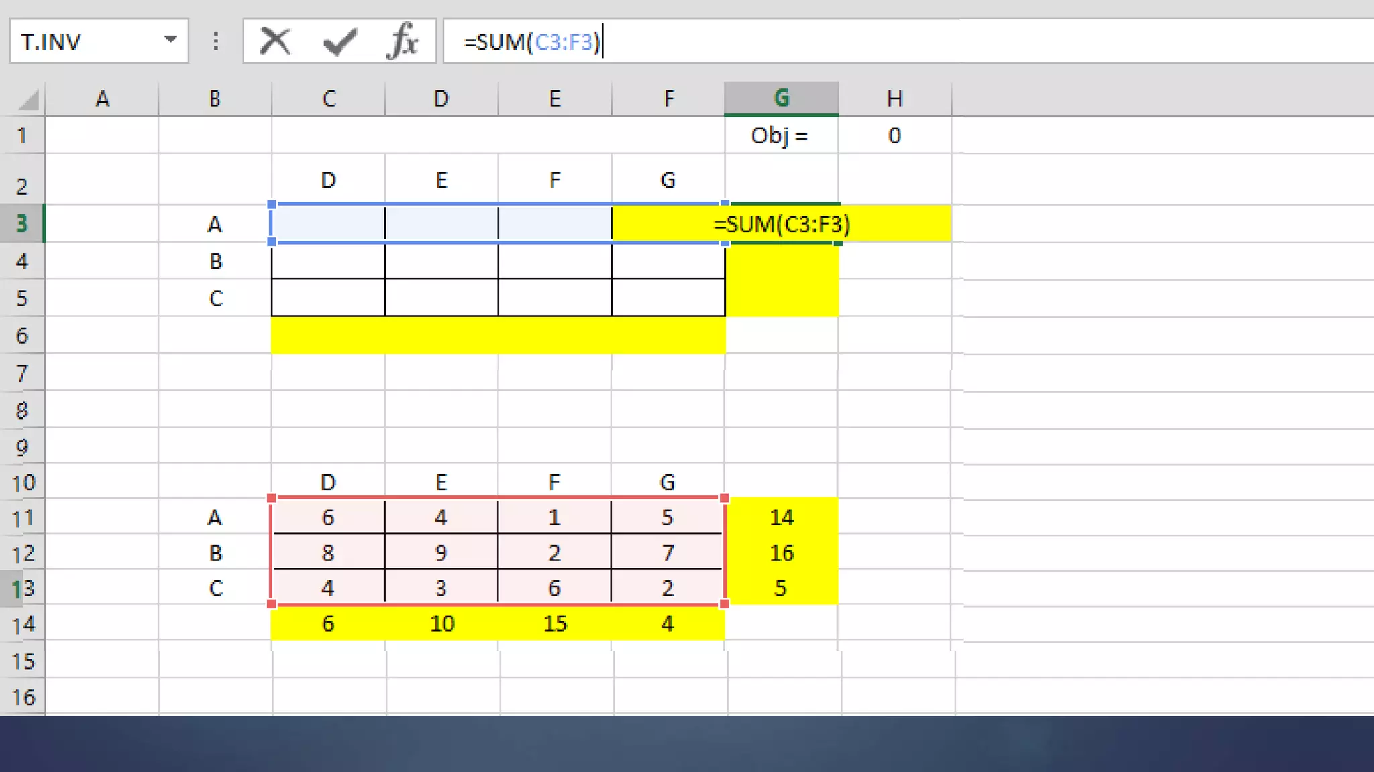1374x772 pixels.
Task: Select column H header
Action: click(894, 99)
